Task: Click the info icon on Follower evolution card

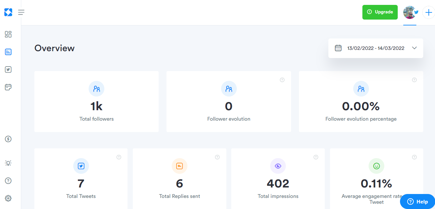Action: point(282,80)
